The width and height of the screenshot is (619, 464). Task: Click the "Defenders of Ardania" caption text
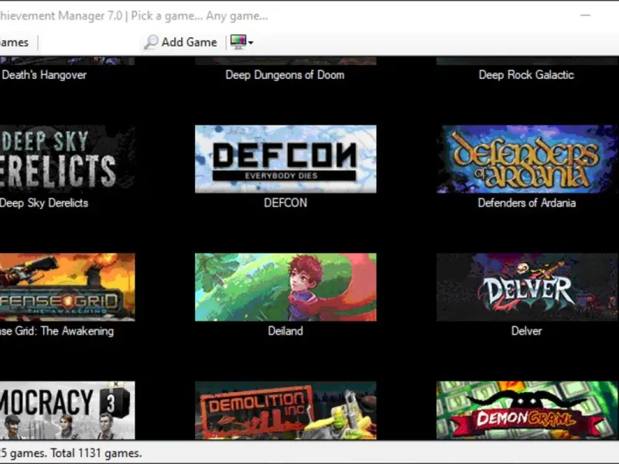point(527,203)
